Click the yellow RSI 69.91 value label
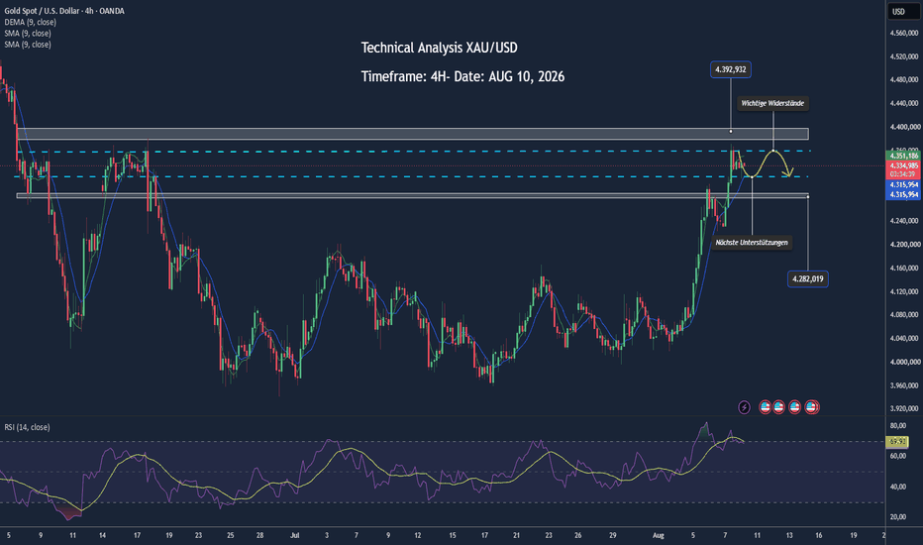This screenshot has height=545, width=923. 897,441
